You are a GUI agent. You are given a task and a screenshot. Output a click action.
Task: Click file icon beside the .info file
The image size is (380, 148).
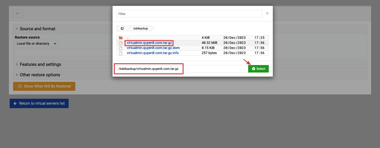[x=121, y=53]
